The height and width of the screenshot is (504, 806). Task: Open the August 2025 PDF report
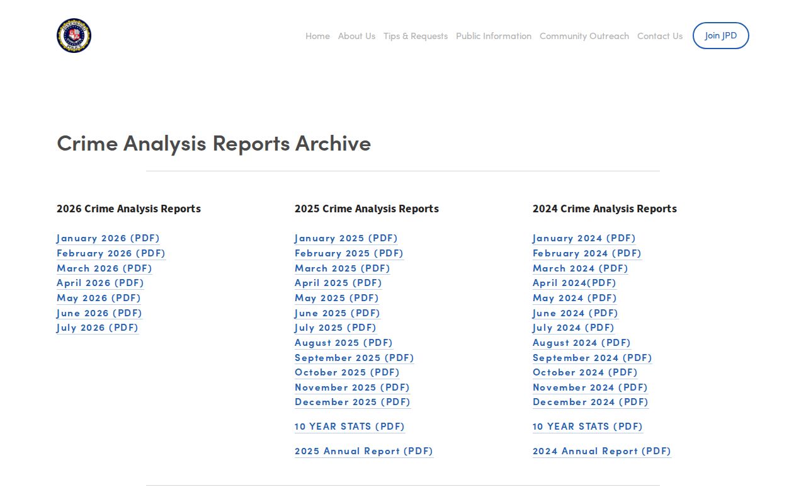tap(344, 343)
